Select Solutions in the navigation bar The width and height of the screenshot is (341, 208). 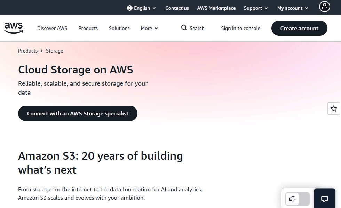pos(119,28)
